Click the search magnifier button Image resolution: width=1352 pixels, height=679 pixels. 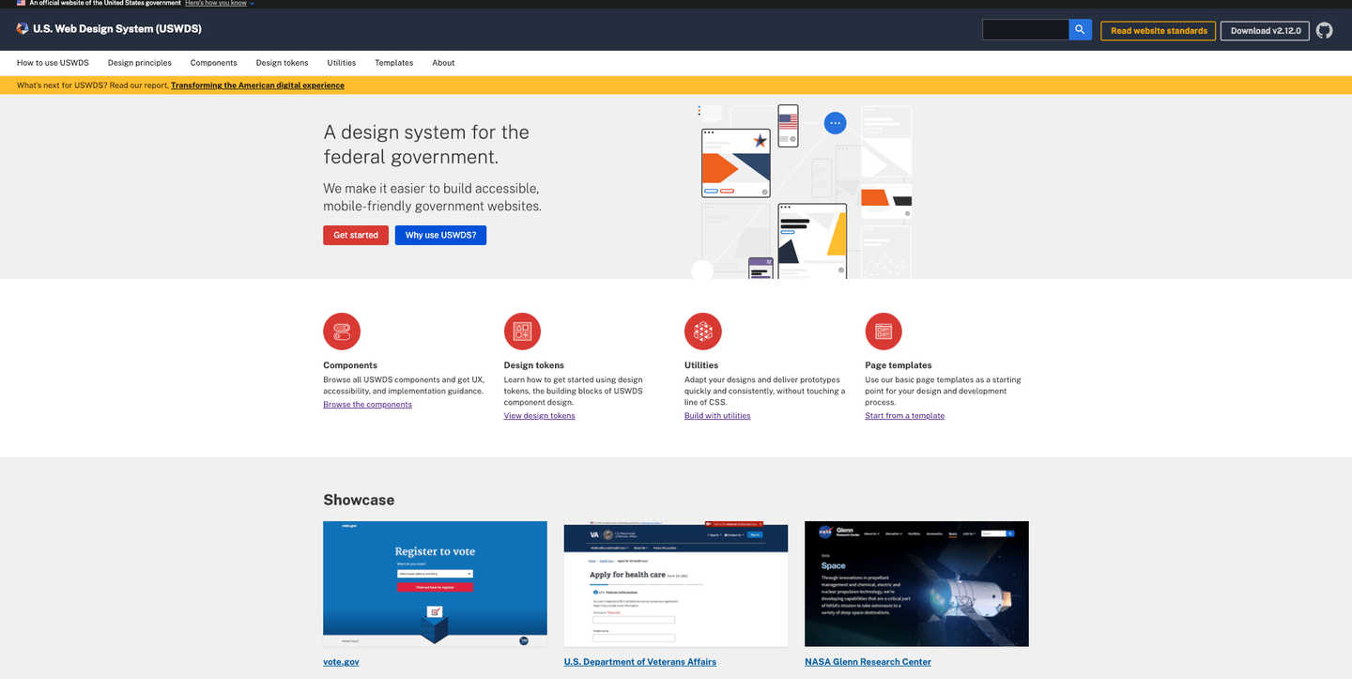tap(1081, 30)
